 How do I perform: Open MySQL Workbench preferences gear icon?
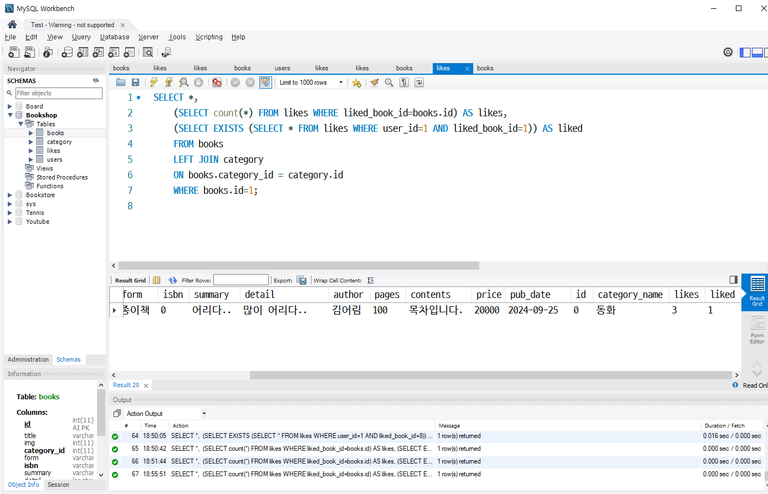coord(728,52)
